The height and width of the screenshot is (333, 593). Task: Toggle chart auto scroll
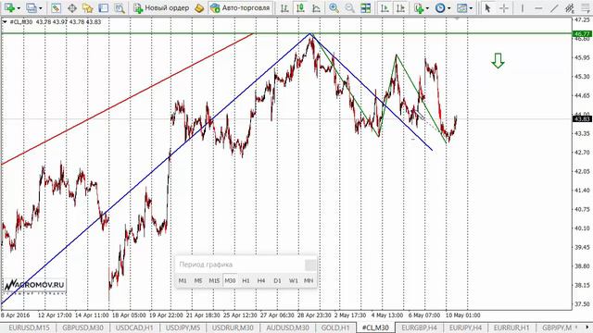[385, 7]
